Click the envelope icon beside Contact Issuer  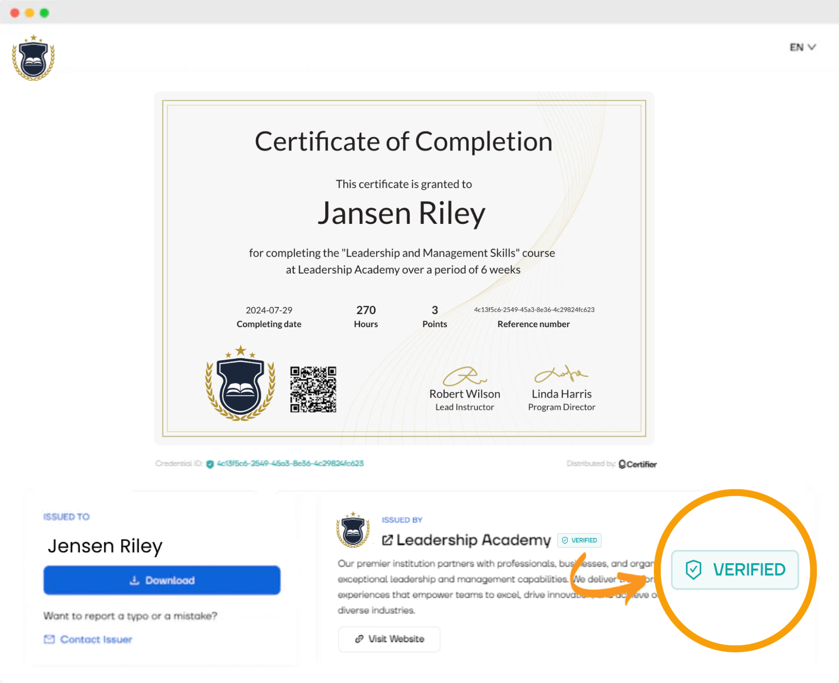[x=49, y=639]
